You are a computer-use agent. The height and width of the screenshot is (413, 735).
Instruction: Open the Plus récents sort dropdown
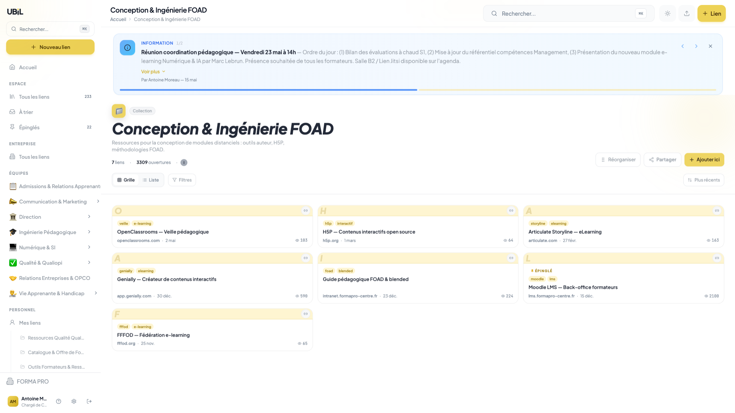(704, 180)
